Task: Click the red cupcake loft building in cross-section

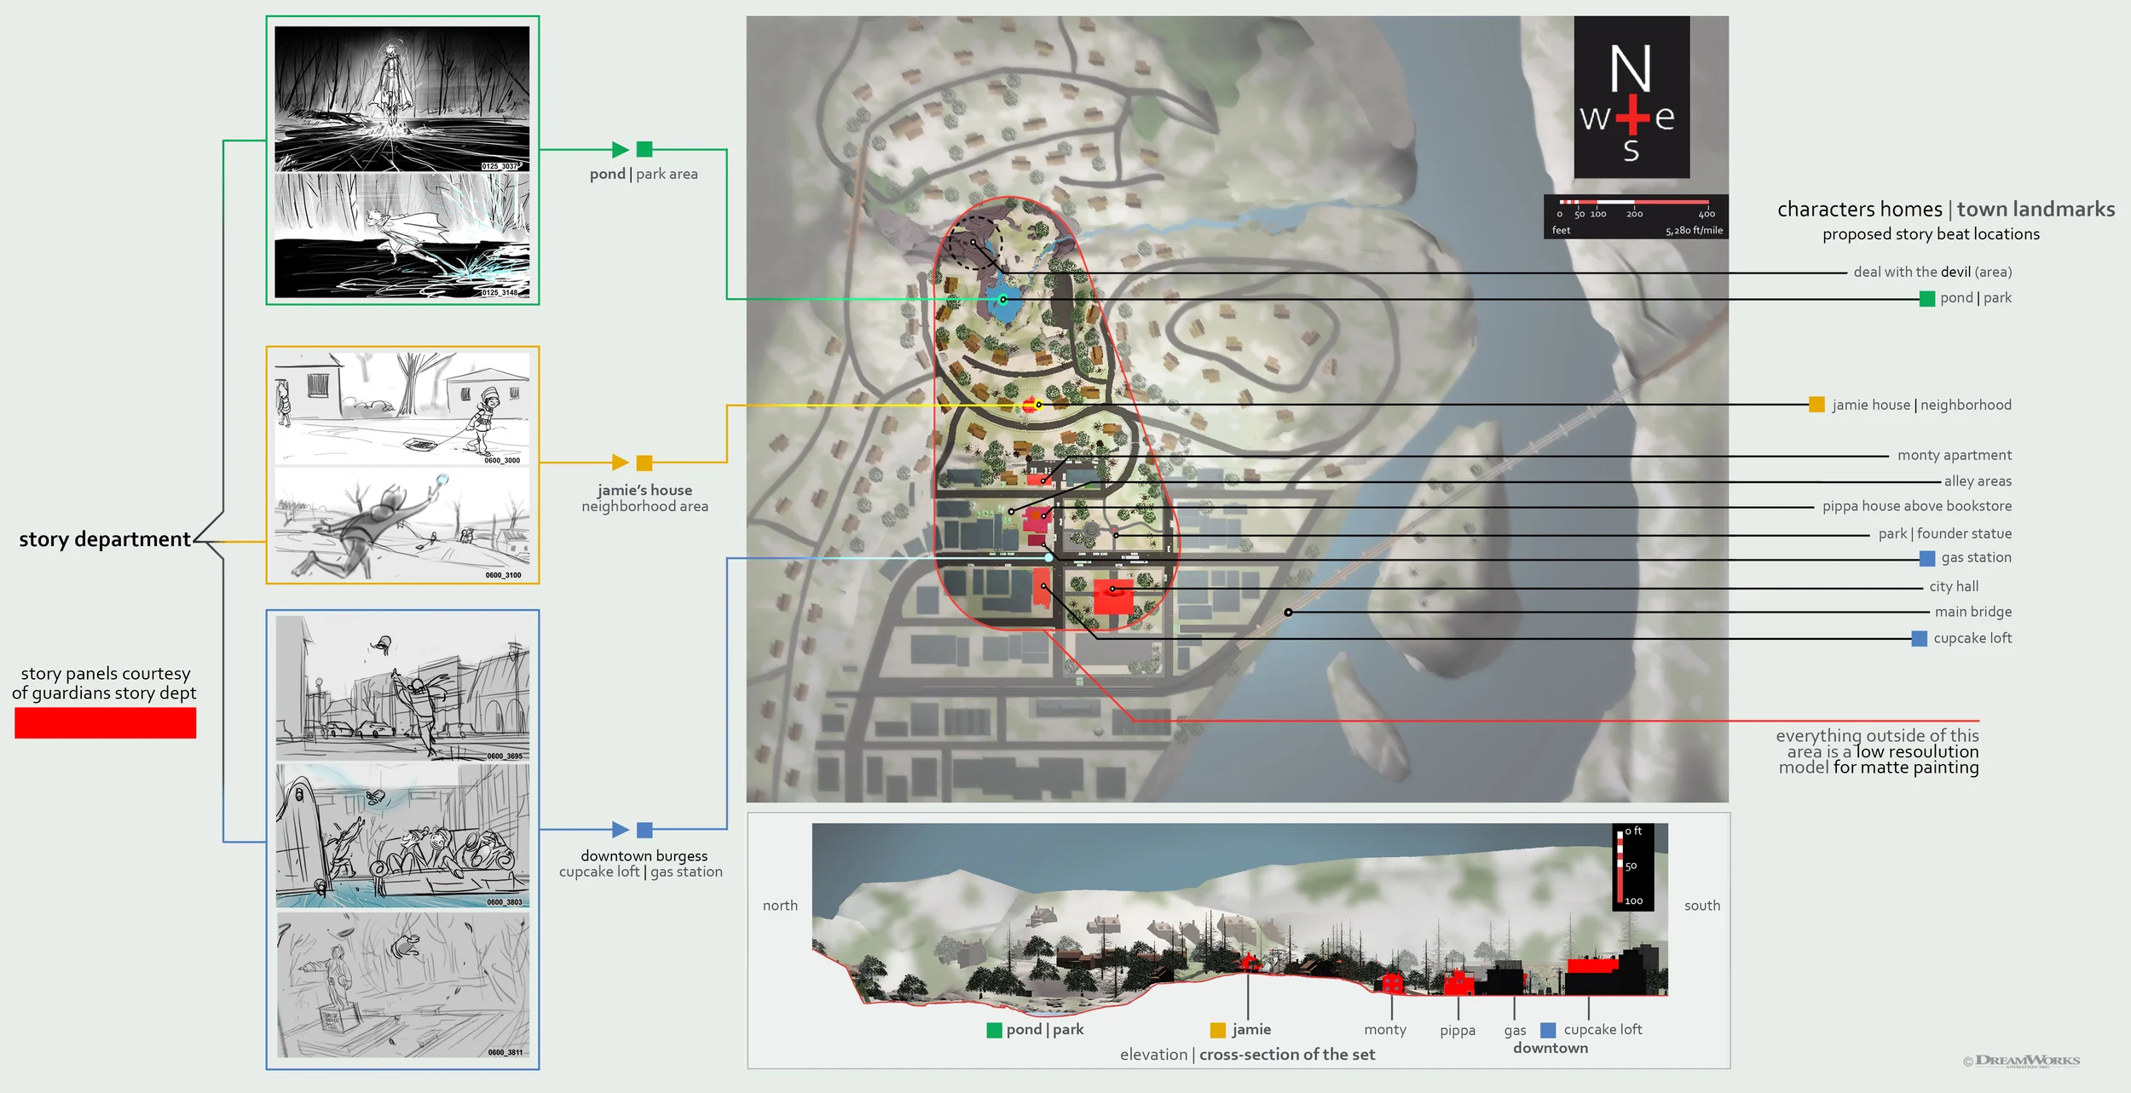Action: [x=1591, y=966]
